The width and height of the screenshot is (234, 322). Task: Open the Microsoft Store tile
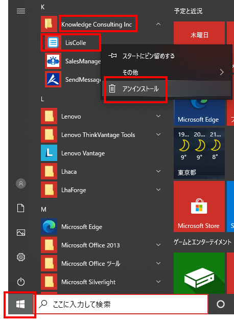click(199, 206)
